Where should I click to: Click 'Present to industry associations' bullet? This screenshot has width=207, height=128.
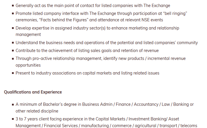coord(87,73)
